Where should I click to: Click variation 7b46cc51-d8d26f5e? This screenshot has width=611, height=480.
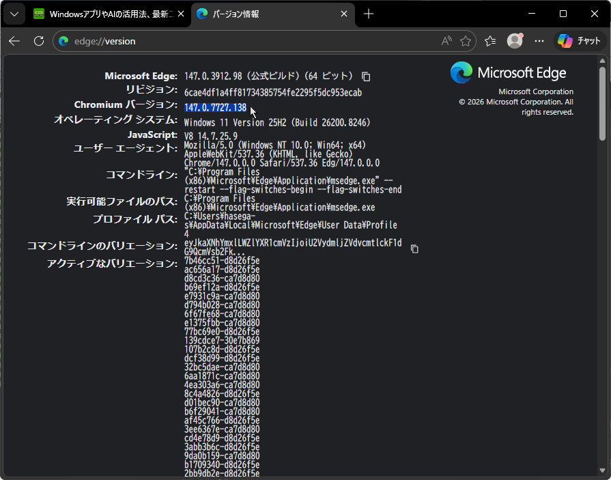tap(222, 260)
